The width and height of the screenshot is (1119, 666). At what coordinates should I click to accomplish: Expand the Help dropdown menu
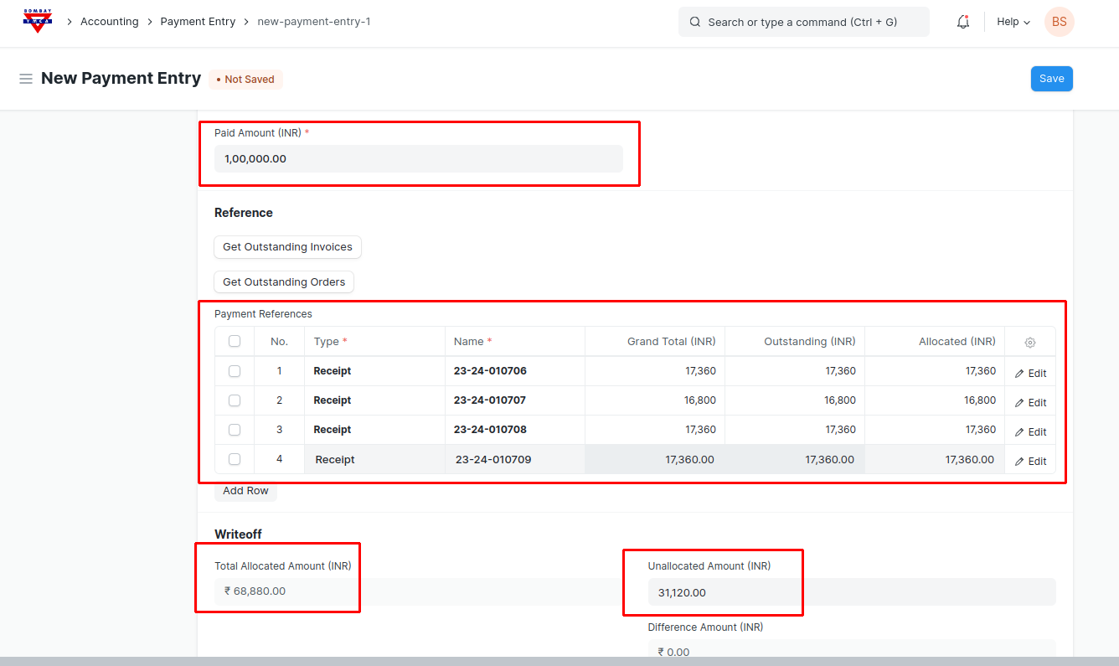1013,22
